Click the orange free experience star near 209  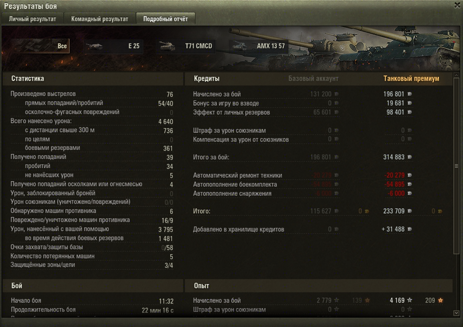pyautogui.click(x=440, y=300)
